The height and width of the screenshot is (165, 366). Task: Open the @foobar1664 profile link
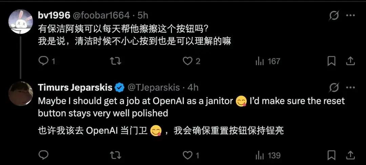pos(102,15)
